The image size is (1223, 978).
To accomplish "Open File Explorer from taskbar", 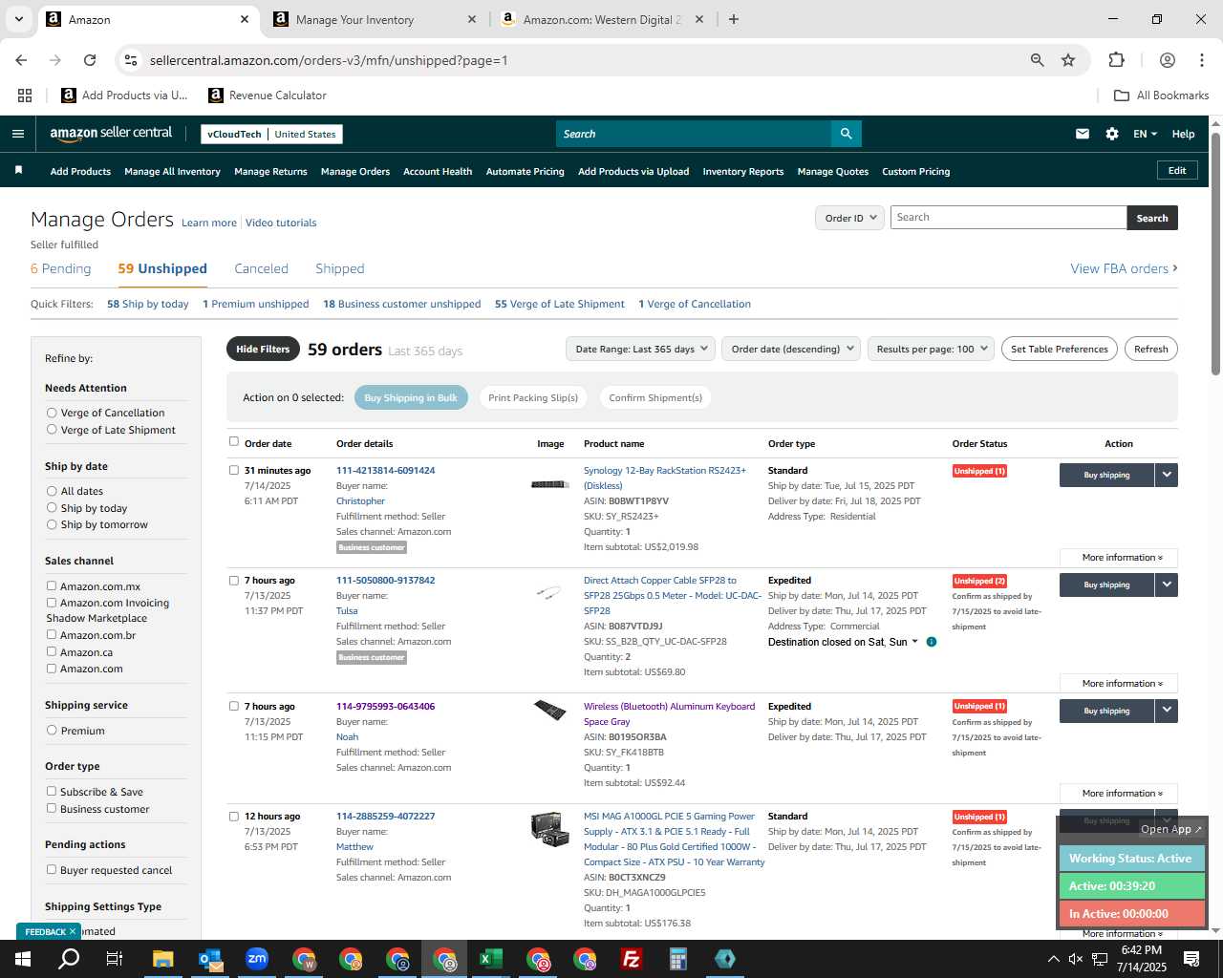I will 162,959.
